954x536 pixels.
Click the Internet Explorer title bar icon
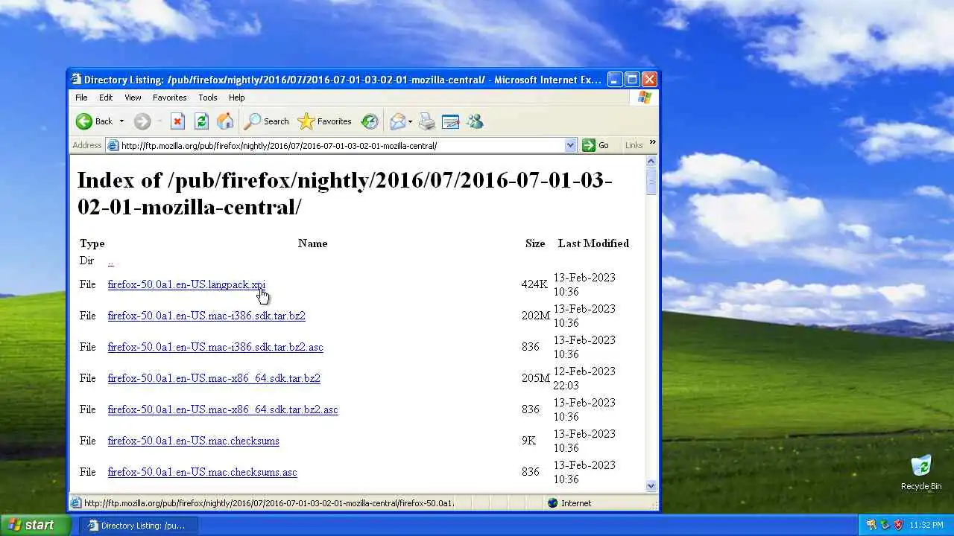(x=76, y=80)
